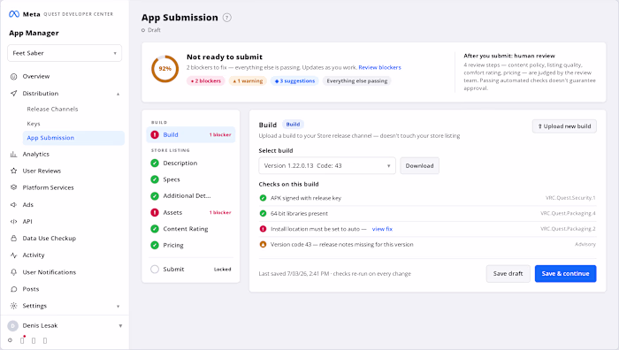Open the Version 1.22.0.13 build dropdown
Screen dimensions: 619x350
click(327, 166)
